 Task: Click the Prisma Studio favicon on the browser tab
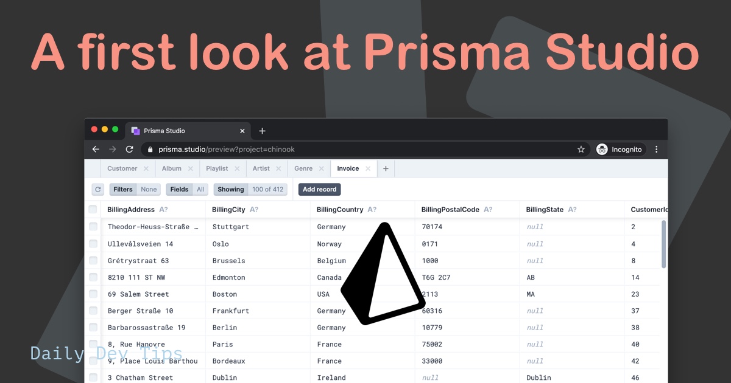pos(135,131)
